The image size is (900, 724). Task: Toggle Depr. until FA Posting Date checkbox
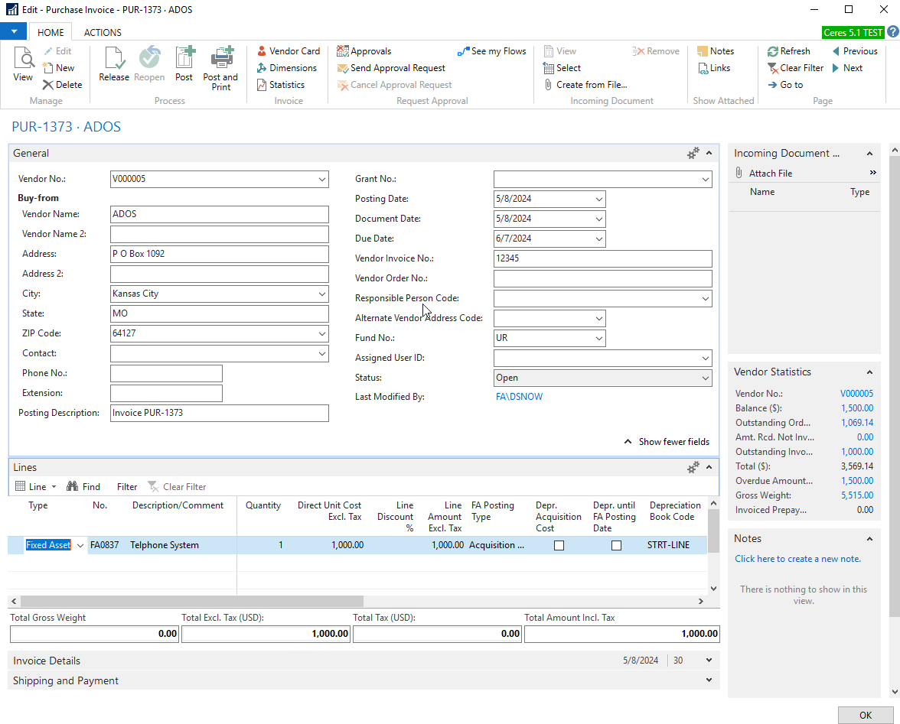click(x=616, y=546)
